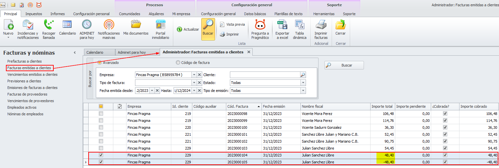This screenshot has height=168, width=499.
Task: Uncheck the row checkbox for invoice 2023000104
Action: point(101,155)
